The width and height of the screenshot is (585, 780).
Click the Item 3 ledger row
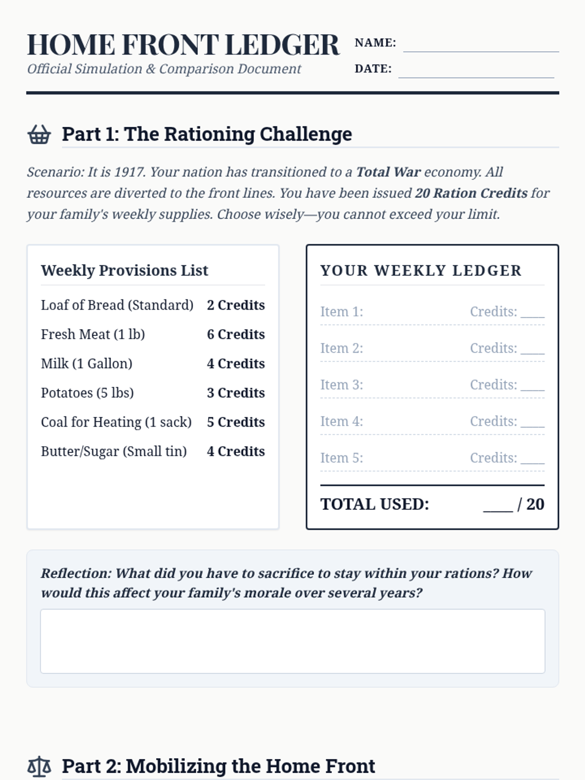pyautogui.click(x=432, y=385)
